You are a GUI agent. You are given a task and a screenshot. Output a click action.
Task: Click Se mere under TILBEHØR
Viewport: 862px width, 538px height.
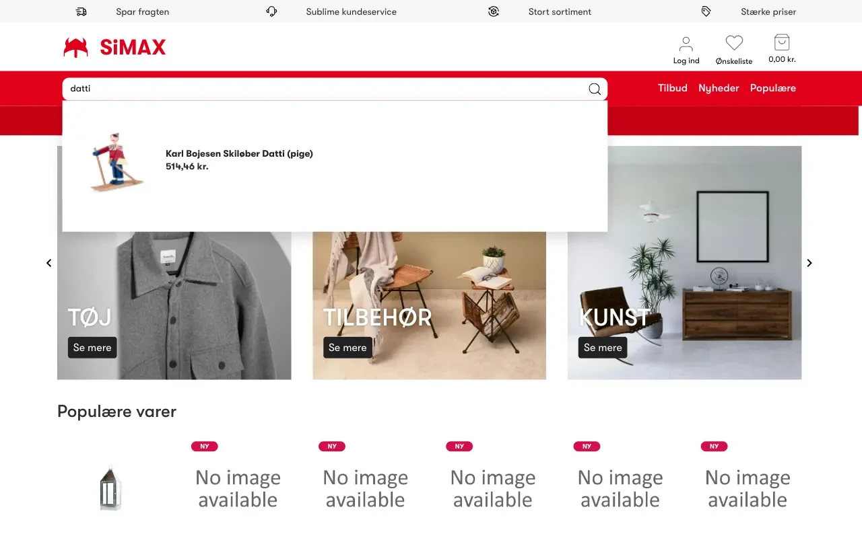[x=347, y=348]
